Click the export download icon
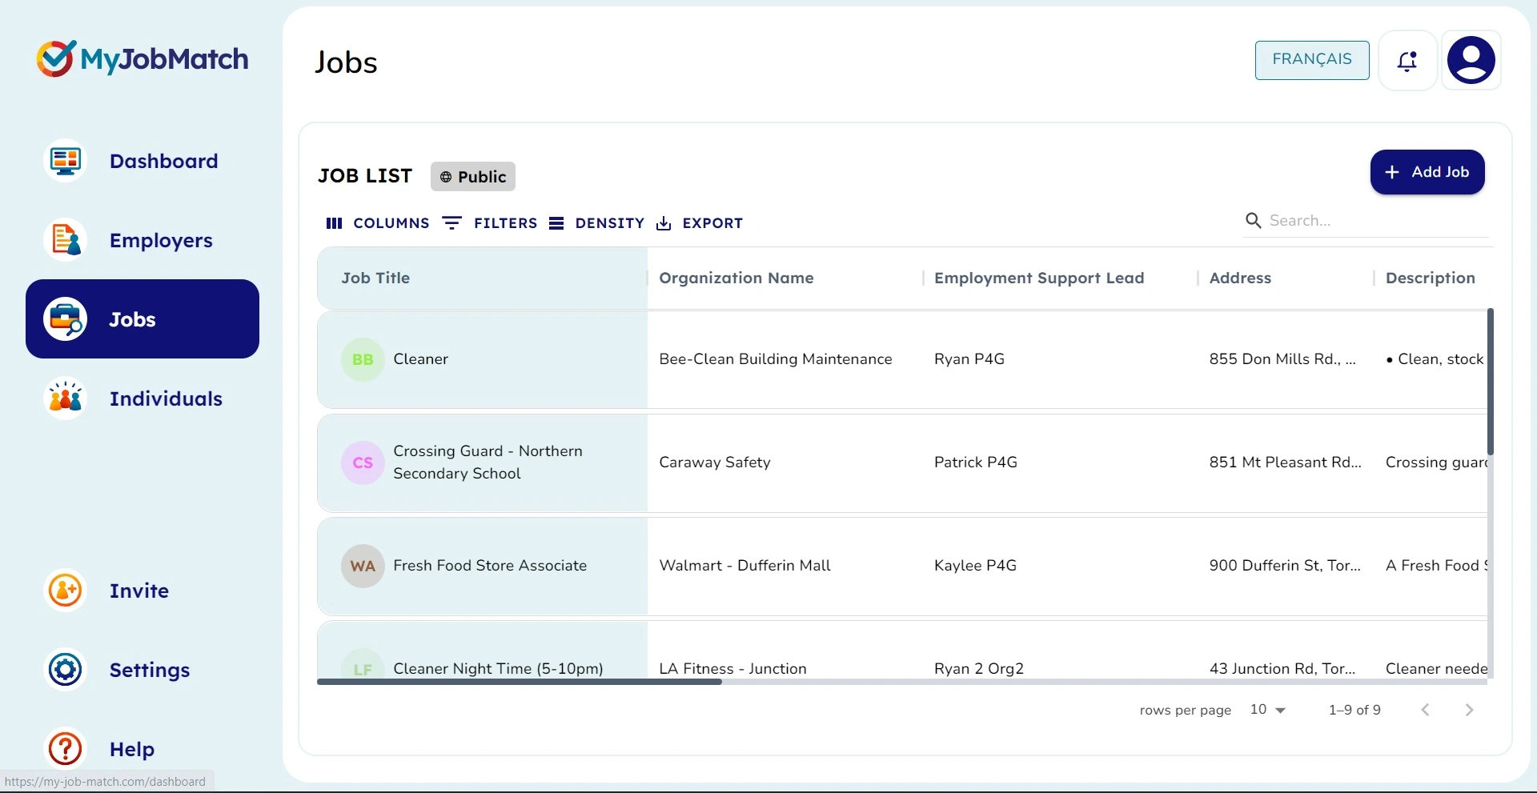This screenshot has height=793, width=1537. pos(664,223)
